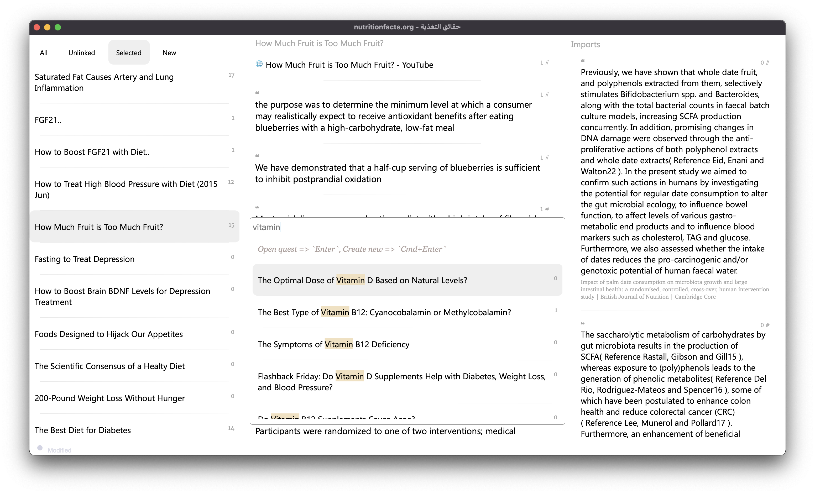The height and width of the screenshot is (494, 815).
Task: Open 'How to Boost FGF21 with Diet..'
Action: point(134,152)
